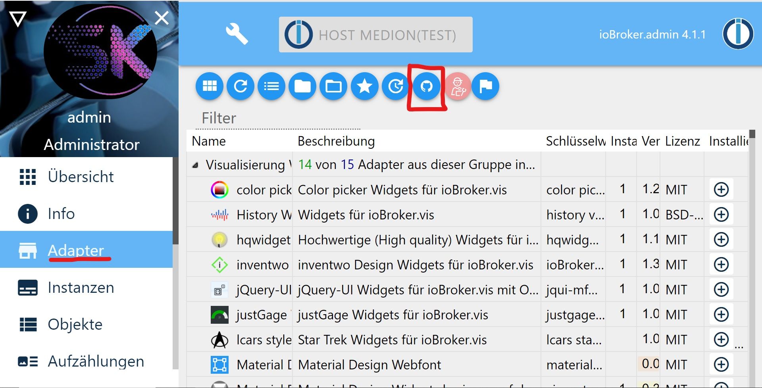Click ioBroker logo at top right
The width and height of the screenshot is (762, 388).
pyautogui.click(x=738, y=34)
